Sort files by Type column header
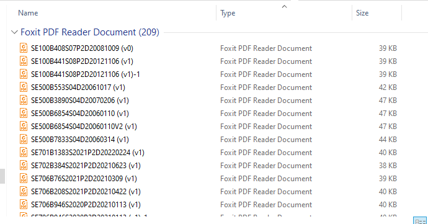This screenshot has height=224, width=428. pyautogui.click(x=228, y=13)
